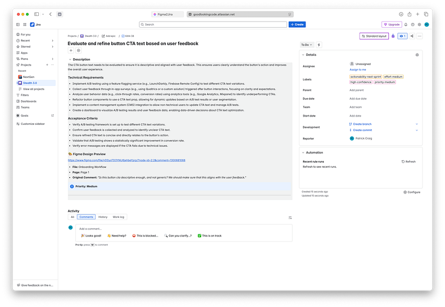This screenshot has height=307, width=445.
Task: Open notifications via the bell icon
Action: pyautogui.click(x=406, y=24)
